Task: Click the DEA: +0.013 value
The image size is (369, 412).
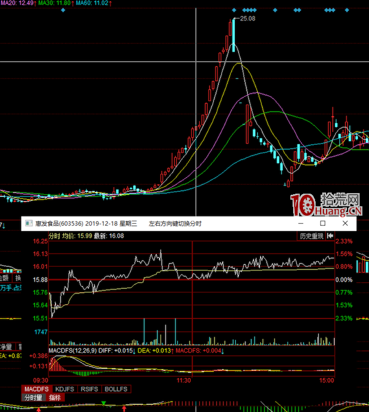Action: click(155, 351)
